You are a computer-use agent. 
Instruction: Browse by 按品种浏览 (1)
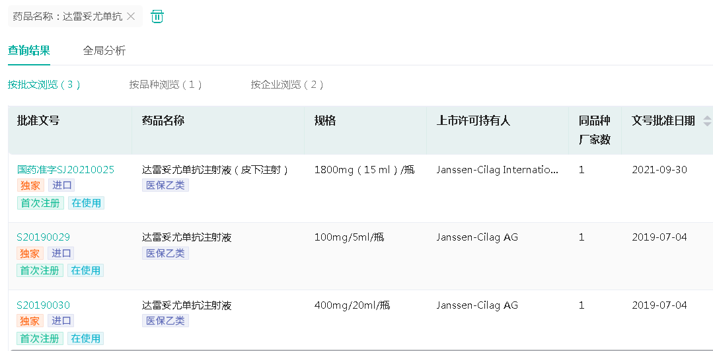[x=166, y=85]
